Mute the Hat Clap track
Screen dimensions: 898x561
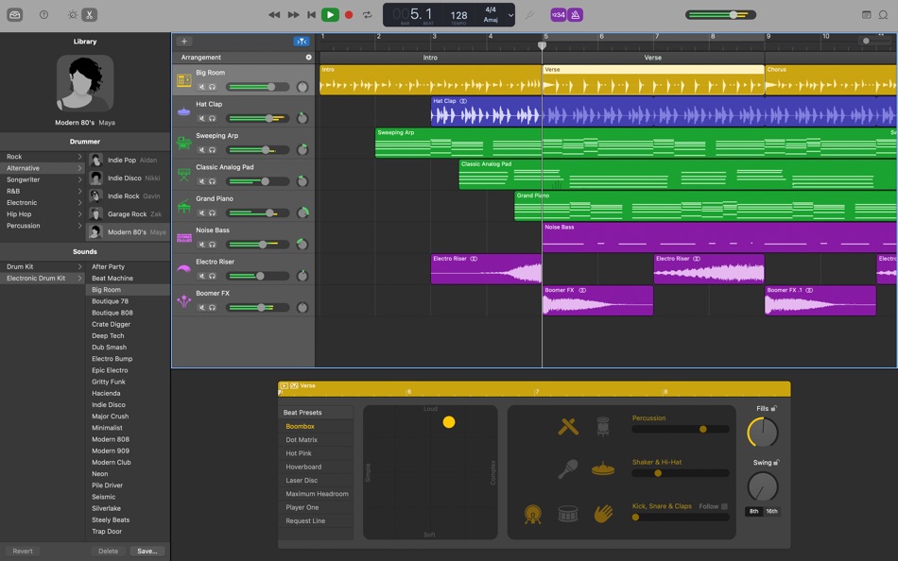(202, 117)
